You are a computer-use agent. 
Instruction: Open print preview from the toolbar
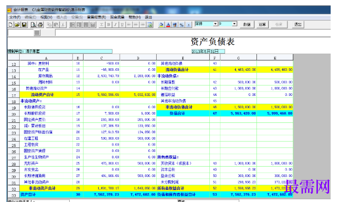[33, 25]
